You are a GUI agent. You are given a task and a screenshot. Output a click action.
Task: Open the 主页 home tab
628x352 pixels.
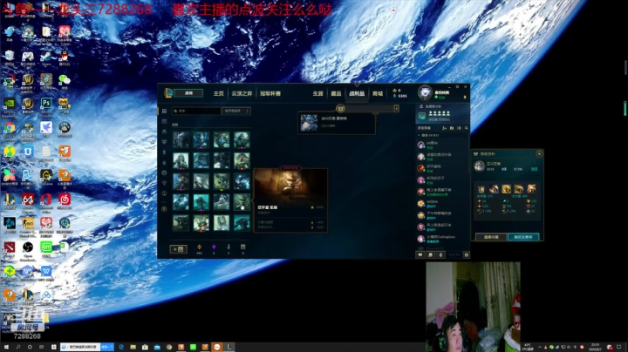point(218,93)
